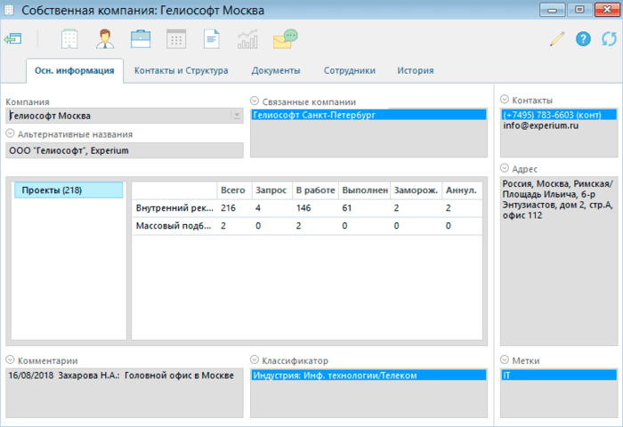The image size is (623, 427).
Task: Open the Компания dropdown arrow
Action: pos(237,116)
